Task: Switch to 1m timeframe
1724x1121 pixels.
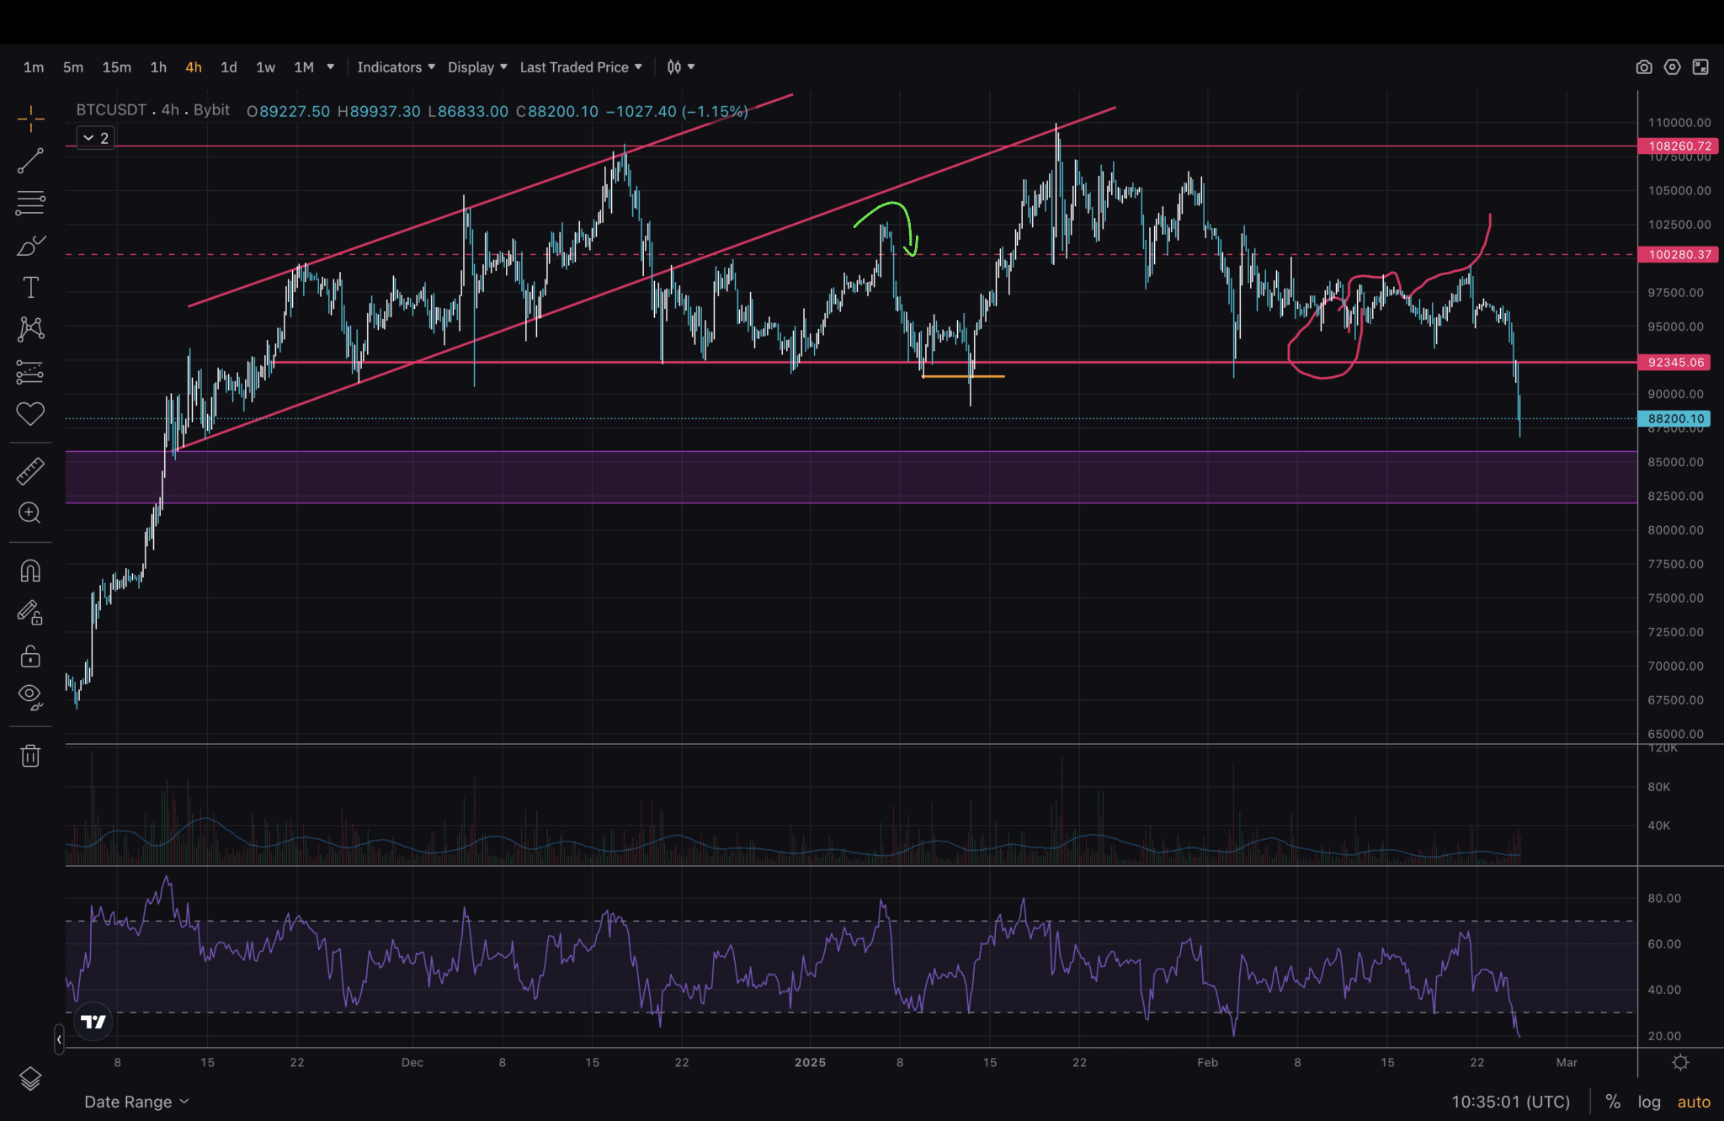Action: click(x=34, y=67)
